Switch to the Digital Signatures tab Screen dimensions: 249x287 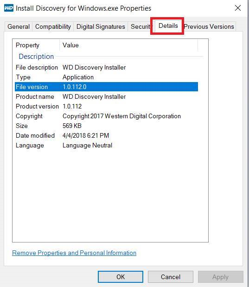pos(101,26)
